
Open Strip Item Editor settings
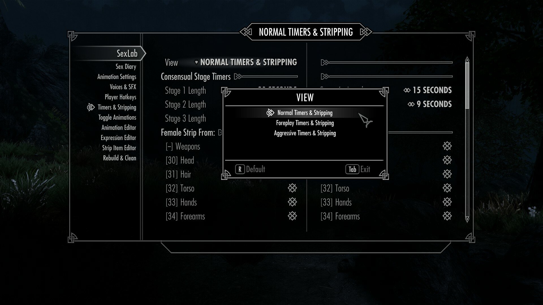[x=119, y=148]
